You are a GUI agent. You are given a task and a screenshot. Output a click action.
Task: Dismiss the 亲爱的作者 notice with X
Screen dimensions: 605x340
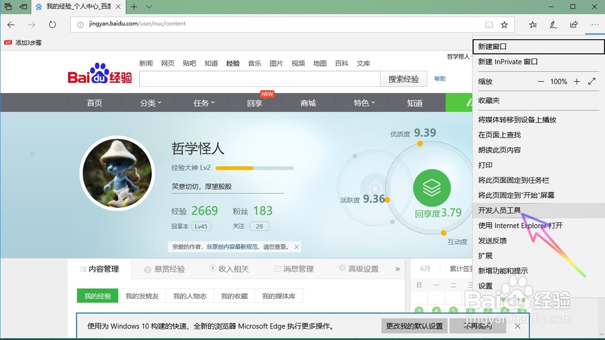(296, 247)
